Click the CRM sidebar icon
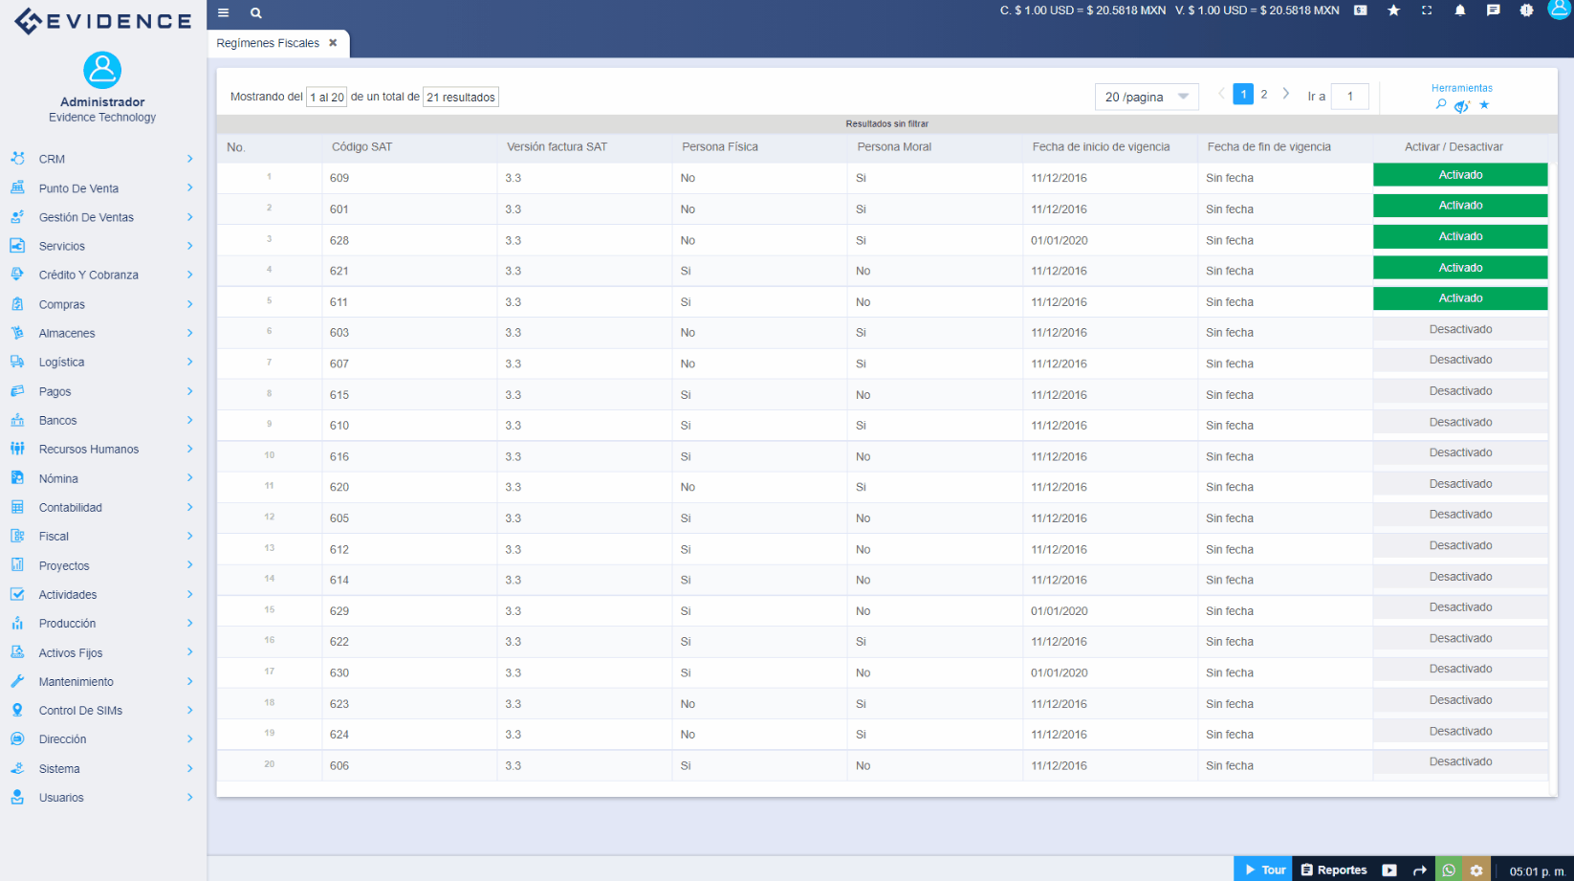 pos(17,159)
